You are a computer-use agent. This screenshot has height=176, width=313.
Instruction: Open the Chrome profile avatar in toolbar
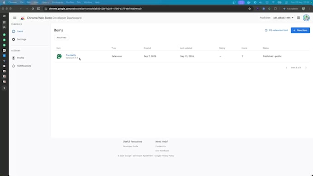coord(303,9)
